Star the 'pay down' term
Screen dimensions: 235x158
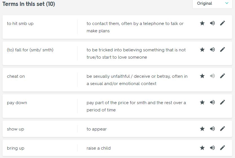click(x=202, y=102)
